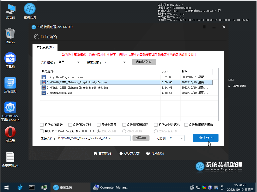257x192 pixels.
Task: Enable 备份QQ聊天记录 checkbox
Action: [x=156, y=125]
